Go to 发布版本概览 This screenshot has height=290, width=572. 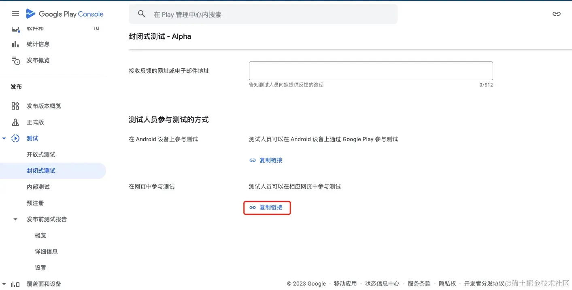44,106
